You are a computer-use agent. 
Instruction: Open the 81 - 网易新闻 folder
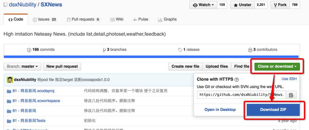tap(24, 111)
